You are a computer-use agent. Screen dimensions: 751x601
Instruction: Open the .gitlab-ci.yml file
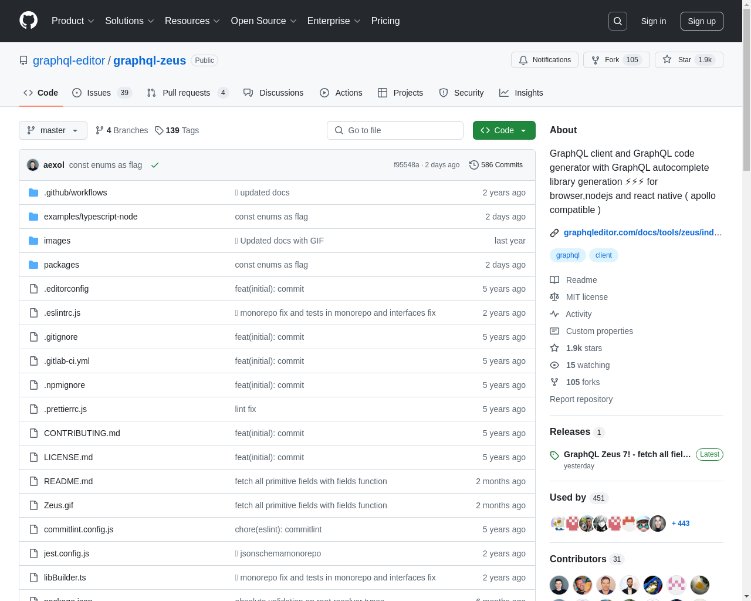click(x=67, y=361)
